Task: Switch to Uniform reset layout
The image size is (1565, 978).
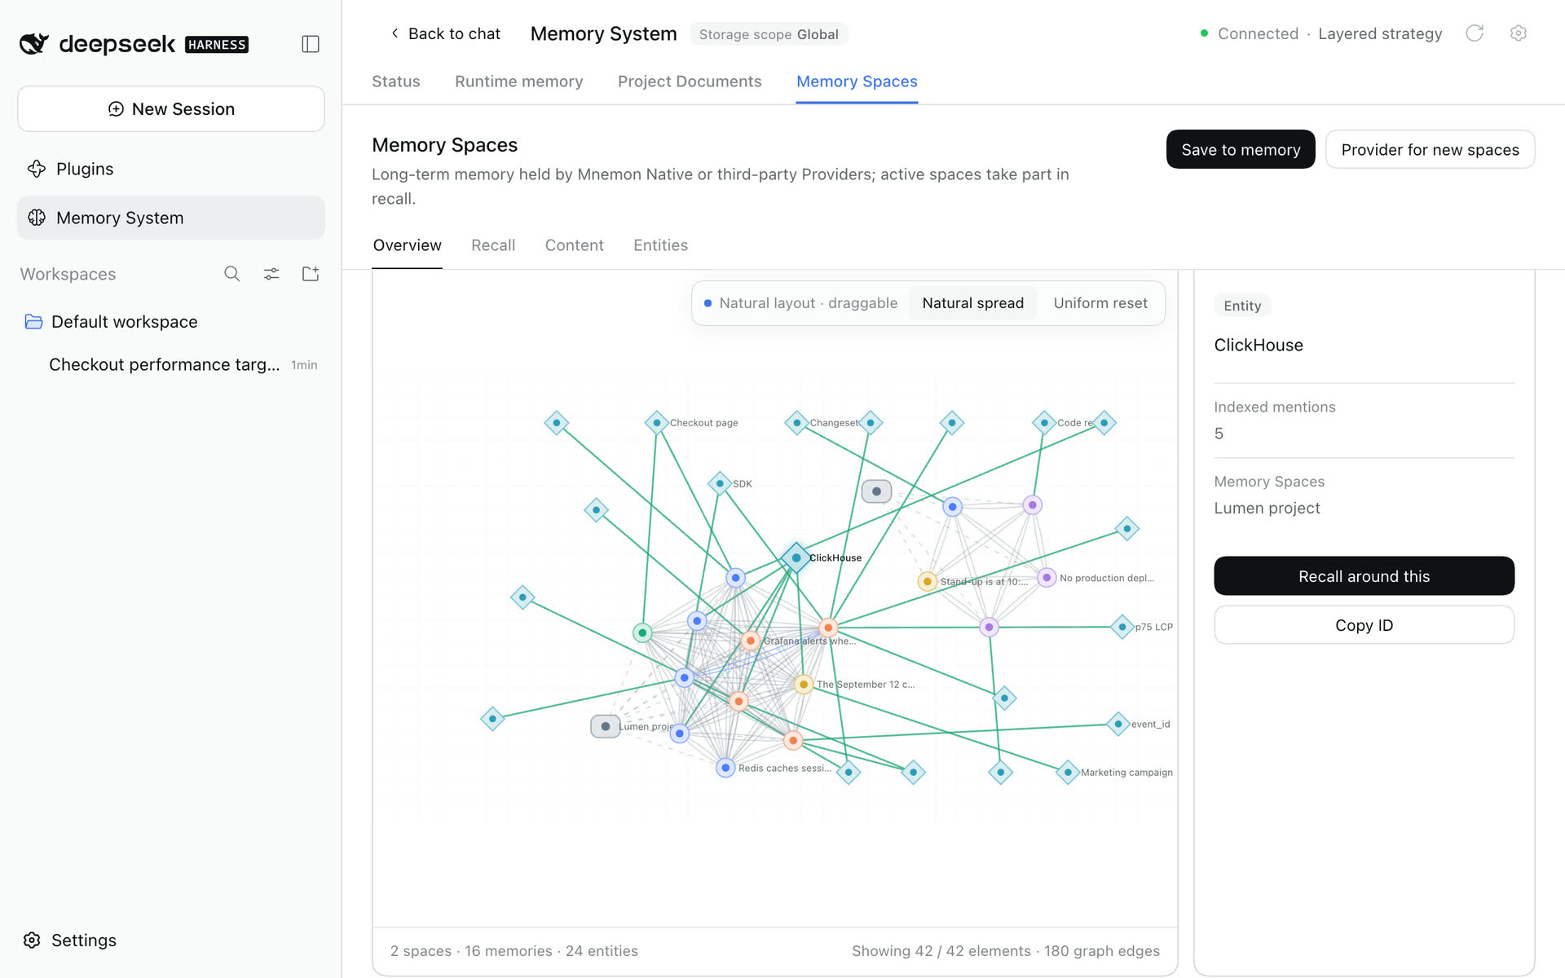Action: tap(1100, 303)
